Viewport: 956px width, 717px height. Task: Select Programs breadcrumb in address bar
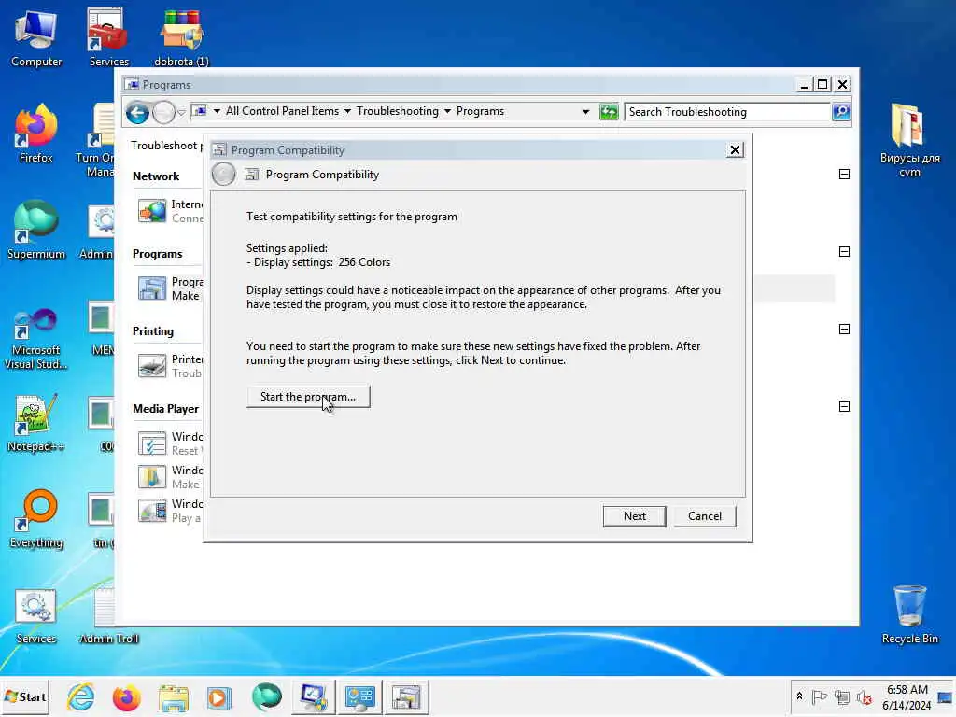point(481,111)
